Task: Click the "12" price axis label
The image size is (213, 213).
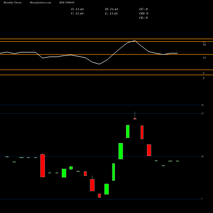Action: pos(202,156)
